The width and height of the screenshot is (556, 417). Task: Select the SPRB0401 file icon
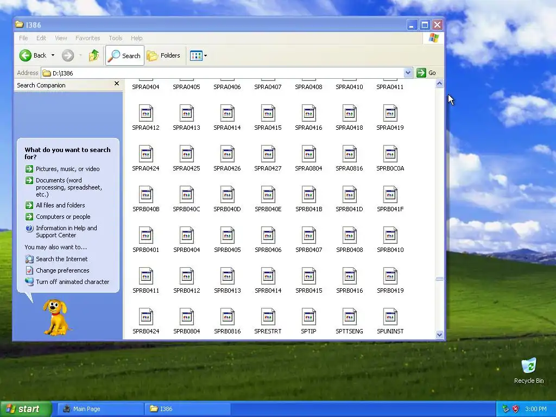coord(146,236)
